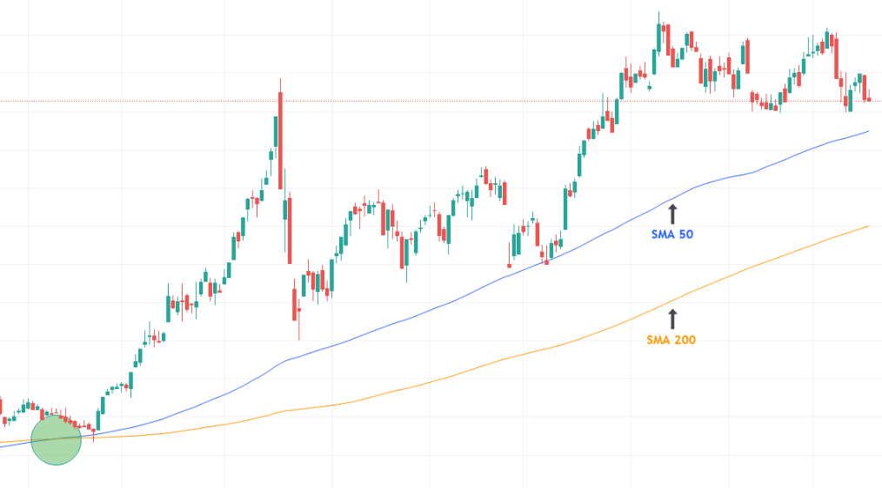Screen dimensions: 882x488
Task: Select the red candle touching the SMA 50 line
Action: click(546, 260)
